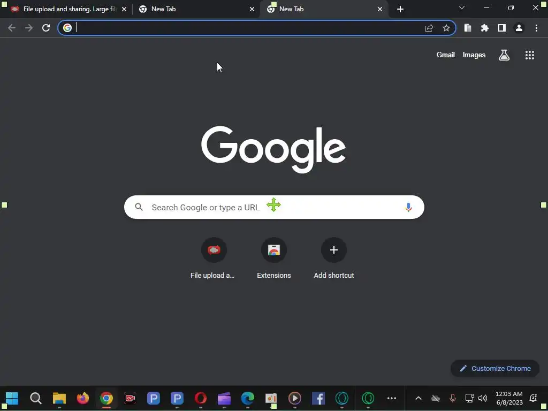
Task: Click the Chrome taskbar icon
Action: click(106, 398)
